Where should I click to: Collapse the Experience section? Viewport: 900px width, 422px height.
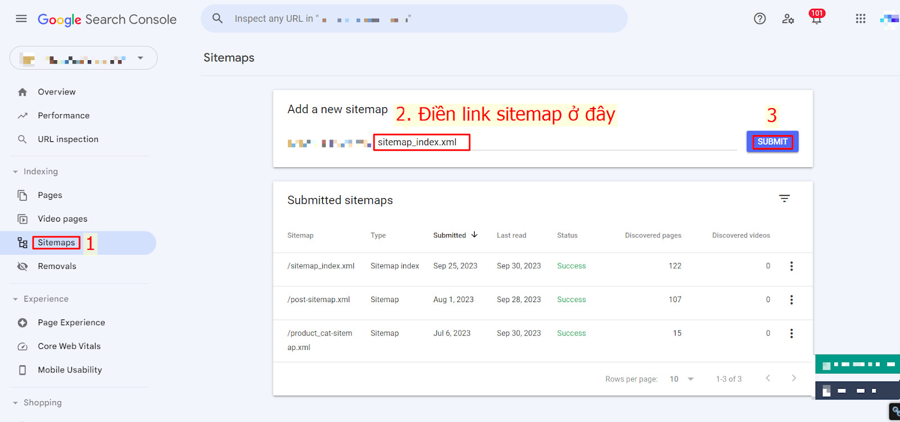click(16, 299)
